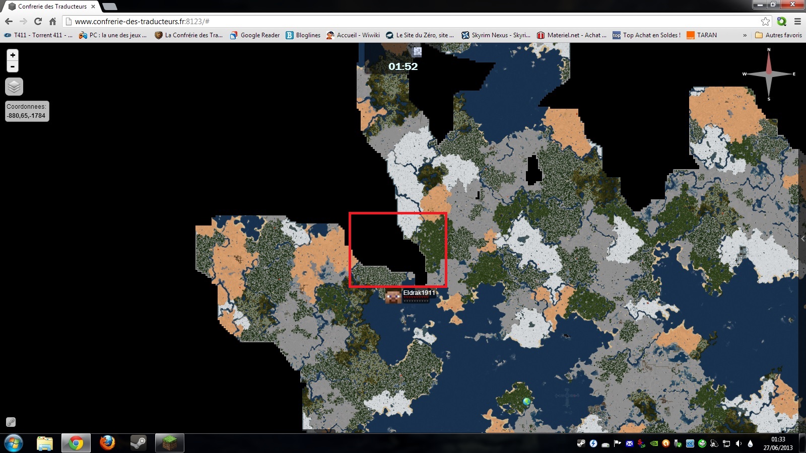This screenshot has height=453, width=806.
Task: Click the orange circular tray icon
Action: [x=666, y=443]
